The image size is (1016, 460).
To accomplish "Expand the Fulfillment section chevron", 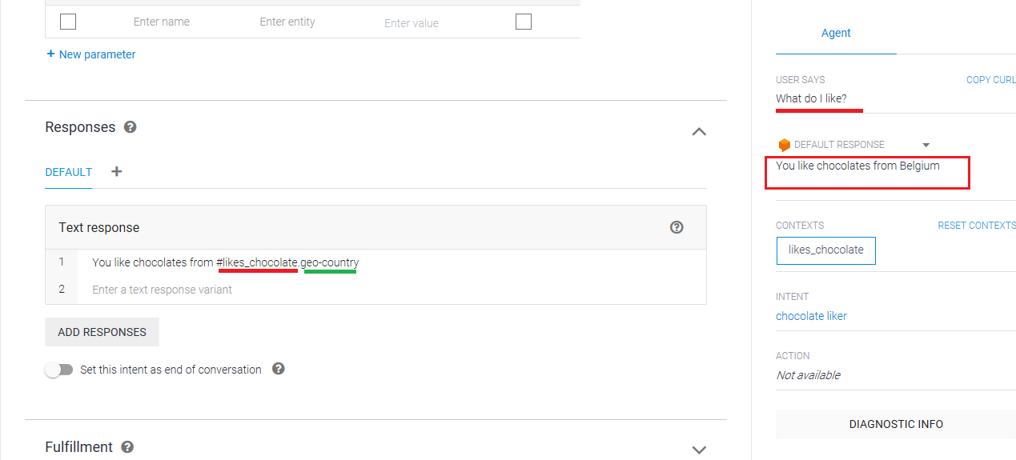I will pos(699,450).
